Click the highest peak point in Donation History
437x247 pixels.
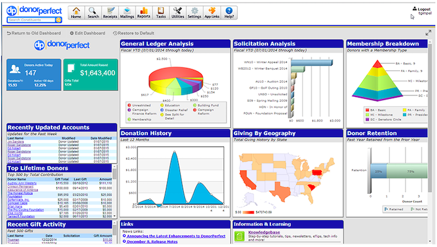click(175, 152)
